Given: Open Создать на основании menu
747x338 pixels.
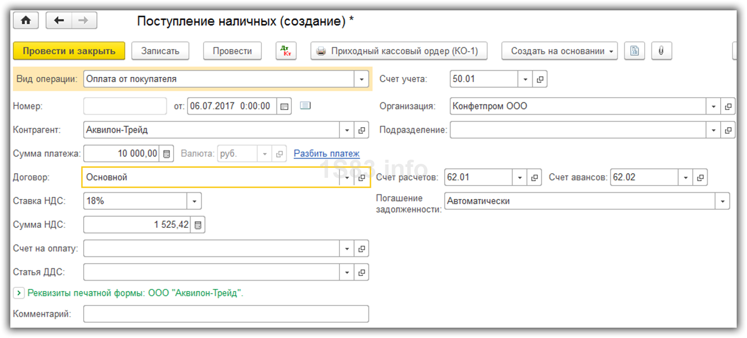Looking at the screenshot, I should 559,51.
